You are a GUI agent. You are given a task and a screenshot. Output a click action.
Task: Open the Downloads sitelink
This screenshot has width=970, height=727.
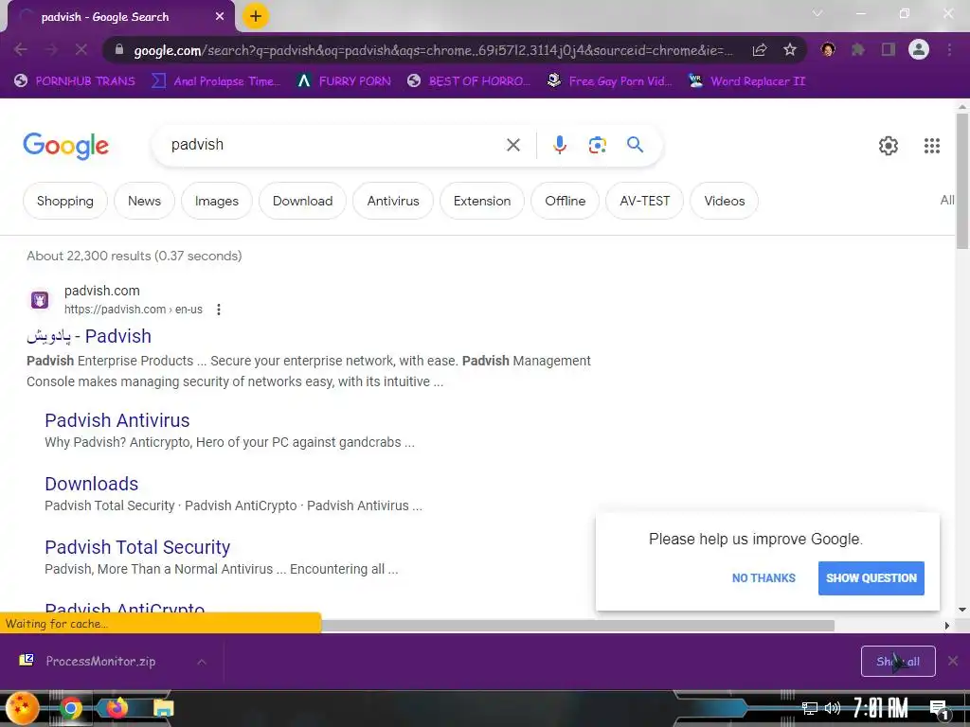click(92, 484)
